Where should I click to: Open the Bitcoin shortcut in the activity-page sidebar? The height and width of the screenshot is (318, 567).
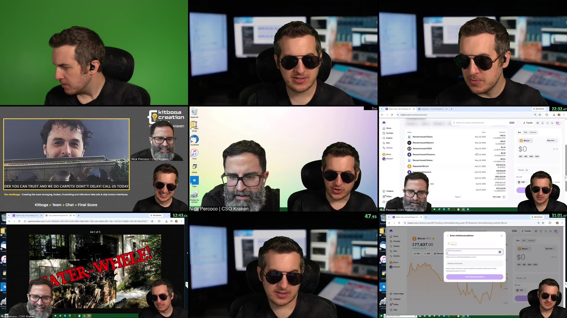(387, 154)
